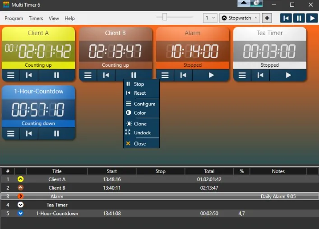Open the 1-Hour-Countdown menu icon

pyautogui.click(x=11, y=133)
